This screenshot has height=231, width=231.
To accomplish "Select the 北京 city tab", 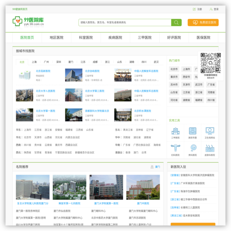I will (x=22, y=62).
